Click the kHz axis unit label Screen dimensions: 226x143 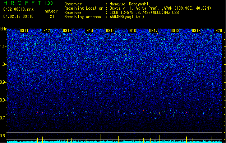[x=3, y=29]
